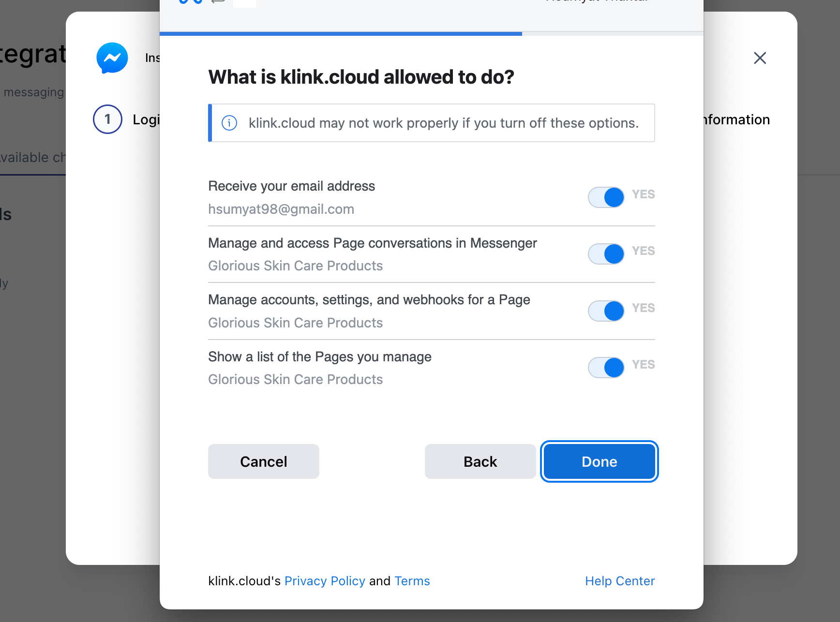Open klink.cloud's Privacy Policy link
This screenshot has width=840, height=622.
tap(325, 581)
